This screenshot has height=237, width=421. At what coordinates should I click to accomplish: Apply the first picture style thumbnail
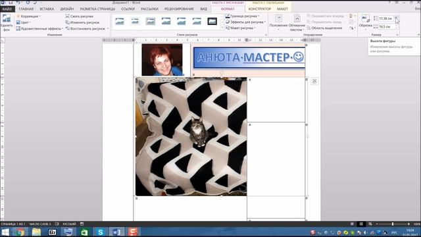[x=120, y=21]
